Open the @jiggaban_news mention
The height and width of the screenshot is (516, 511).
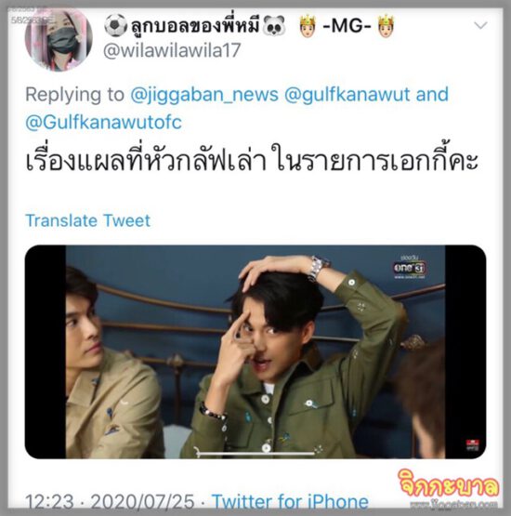204,95
